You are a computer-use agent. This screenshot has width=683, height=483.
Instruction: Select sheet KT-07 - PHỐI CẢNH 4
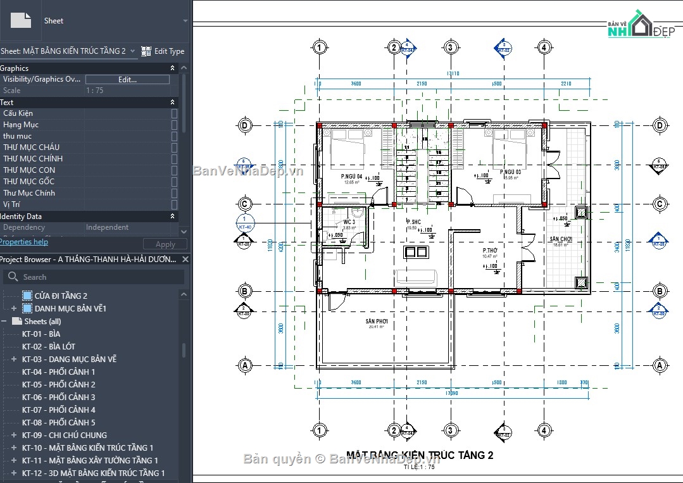tap(58, 410)
